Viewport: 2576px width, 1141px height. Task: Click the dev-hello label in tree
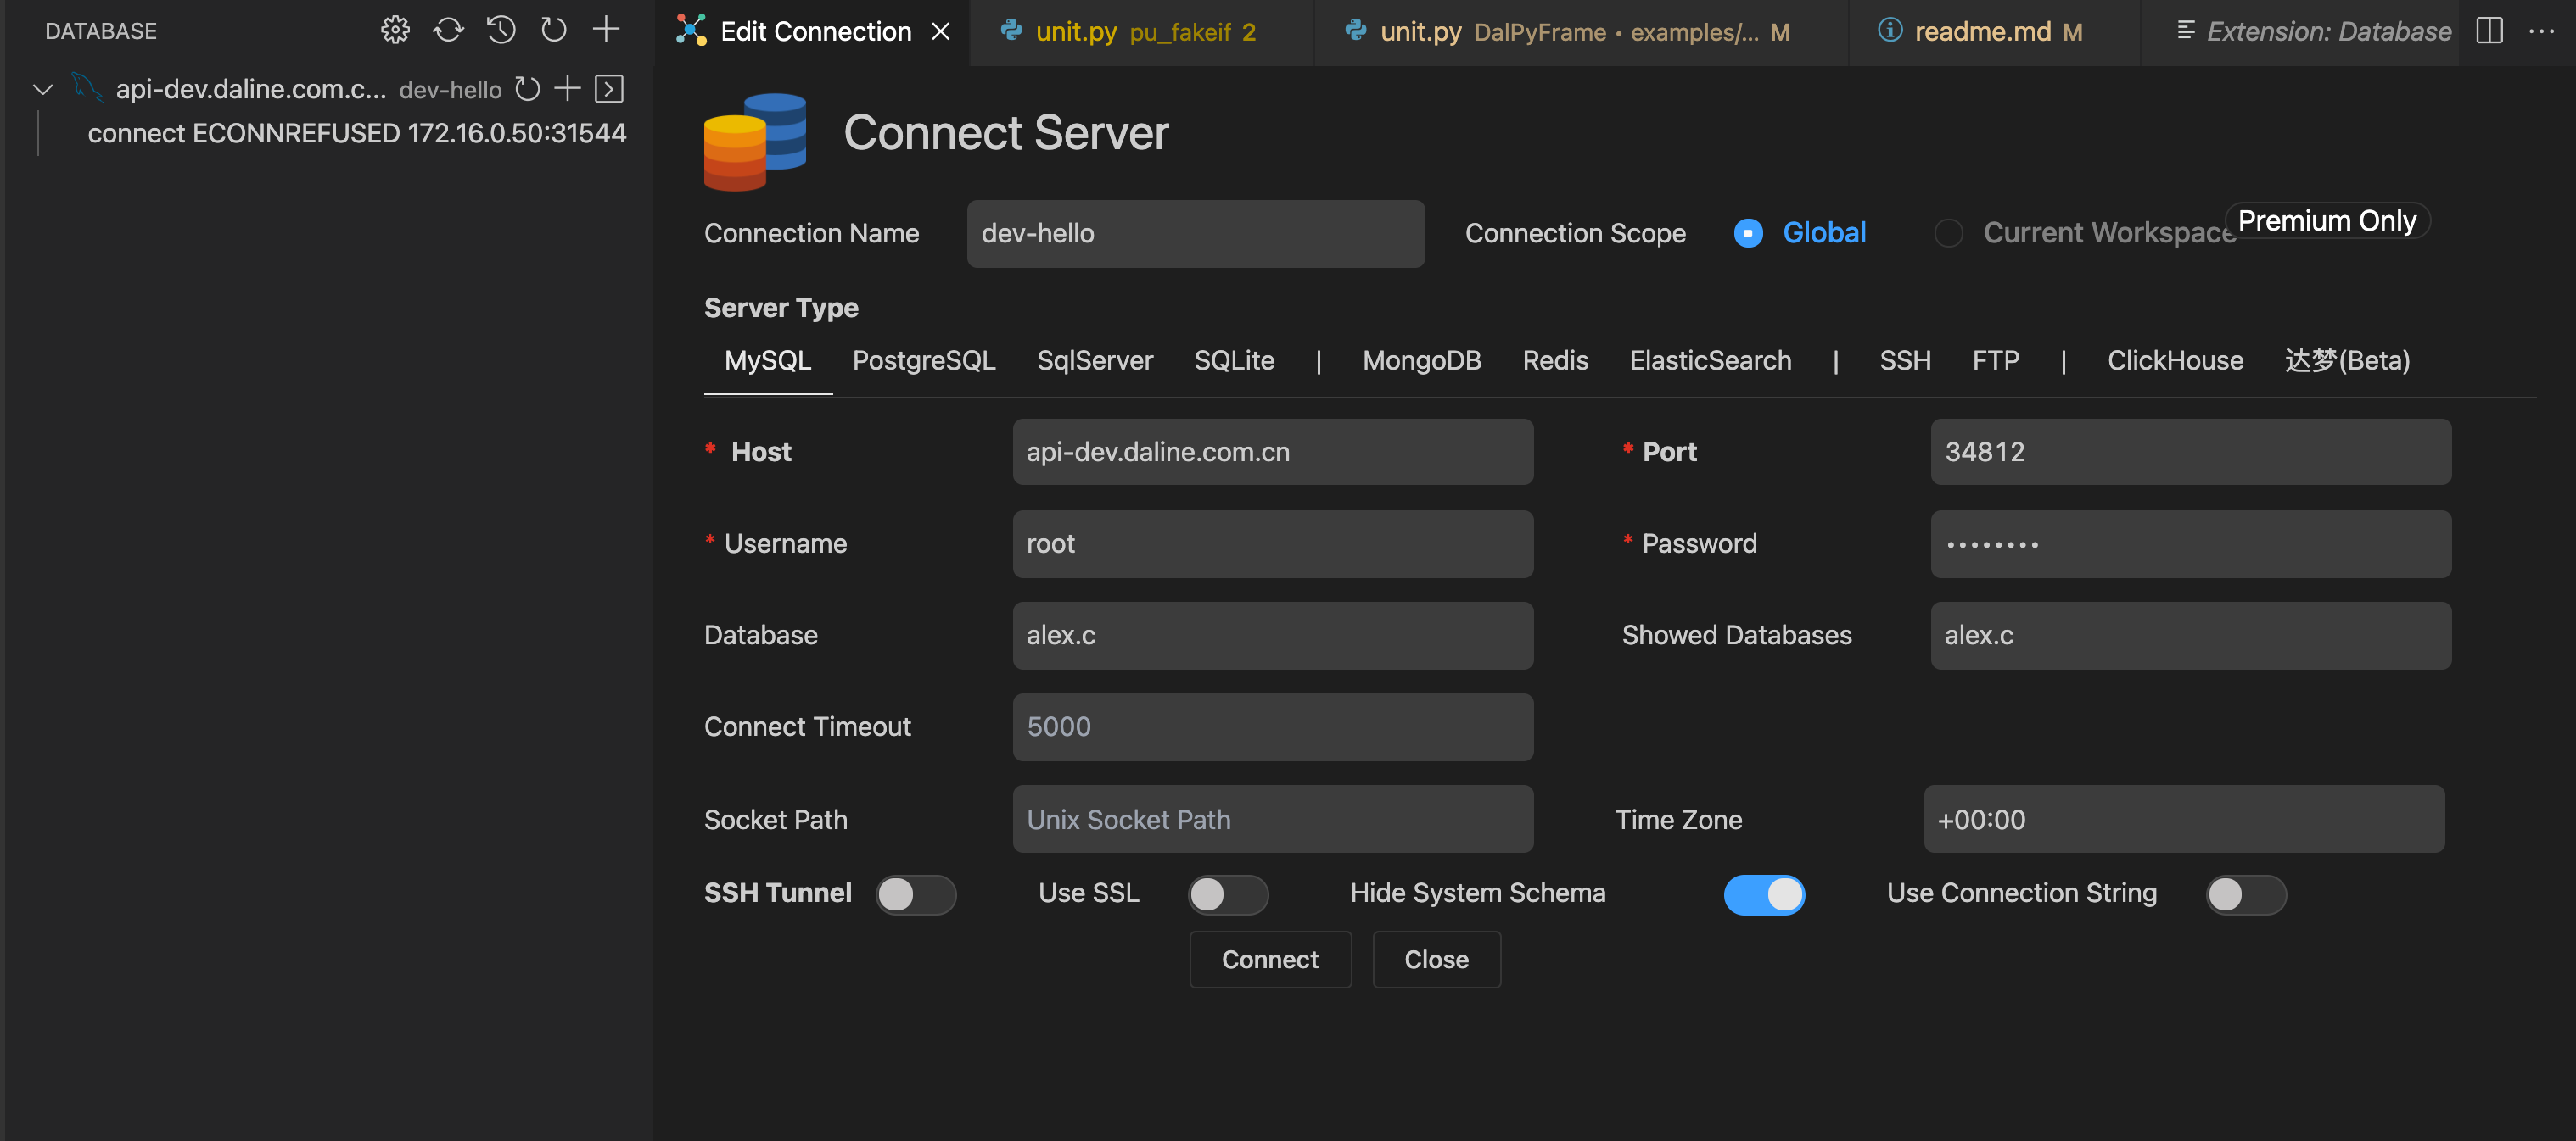[450, 90]
